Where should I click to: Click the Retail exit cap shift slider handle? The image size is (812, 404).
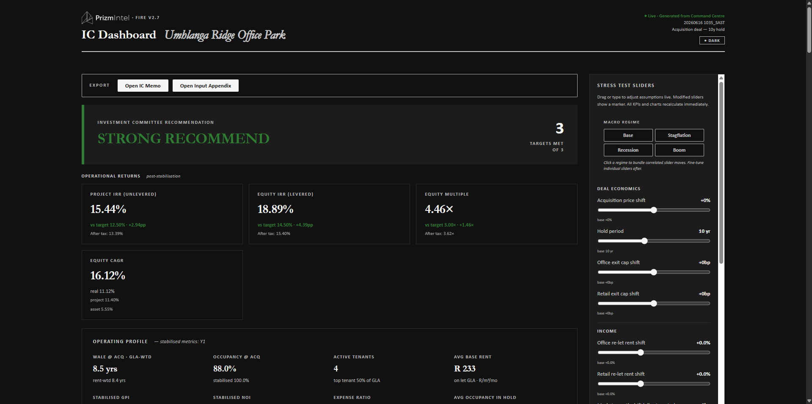coord(654,303)
